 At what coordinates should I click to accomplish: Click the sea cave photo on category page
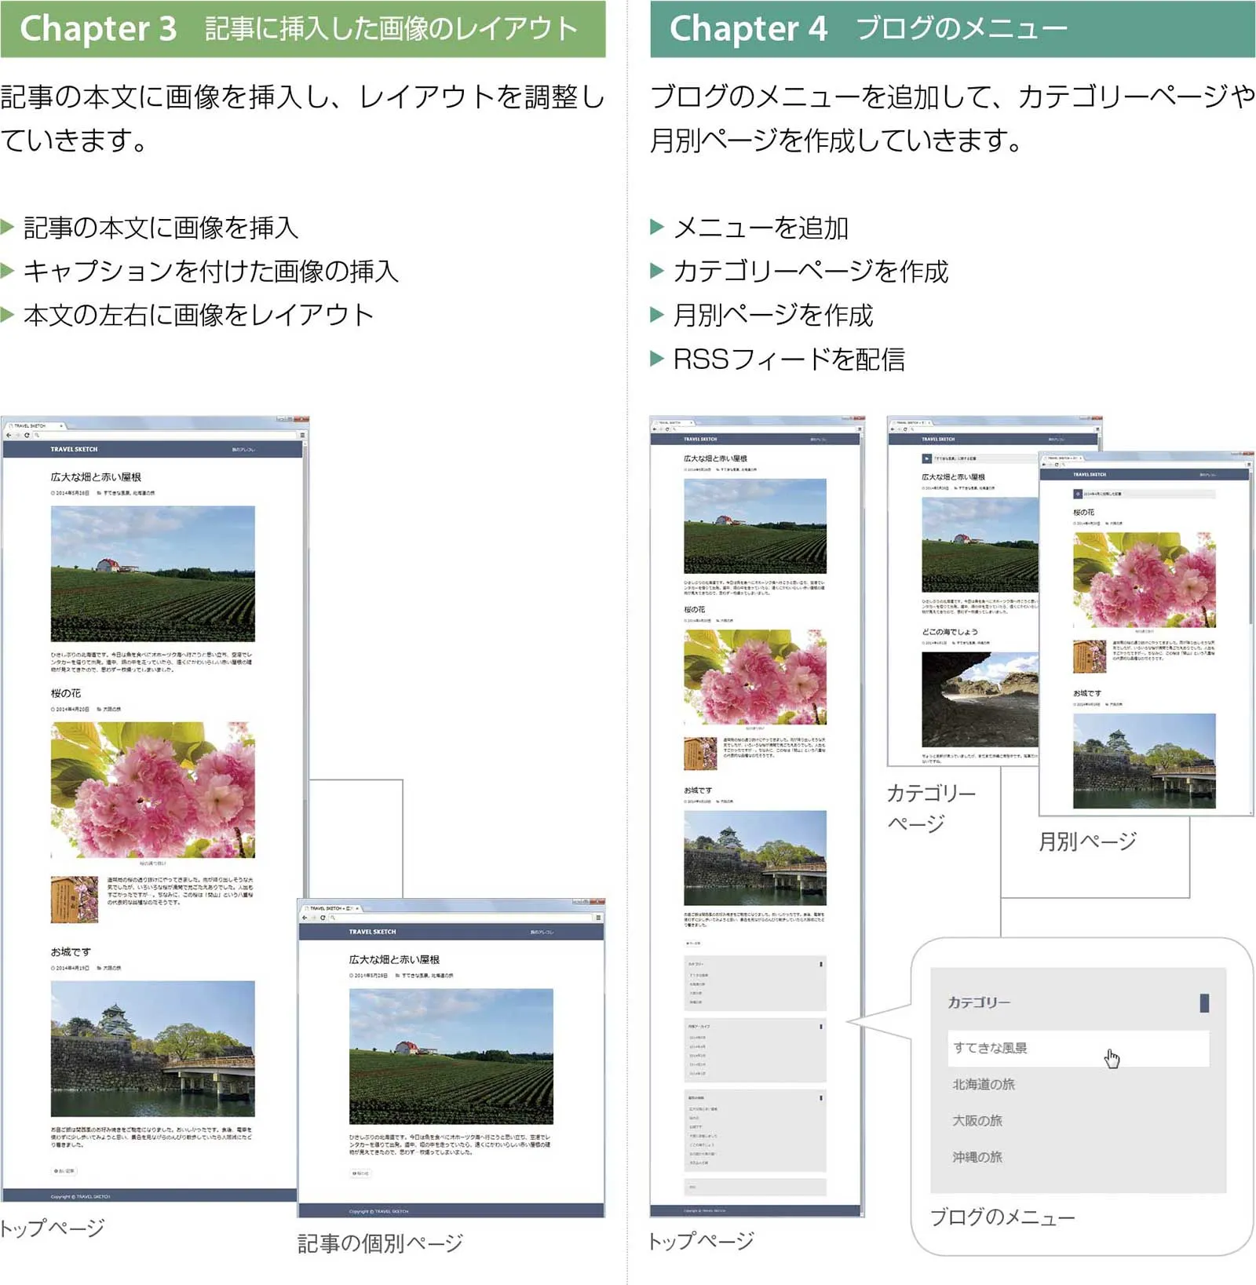pyautogui.click(x=979, y=699)
